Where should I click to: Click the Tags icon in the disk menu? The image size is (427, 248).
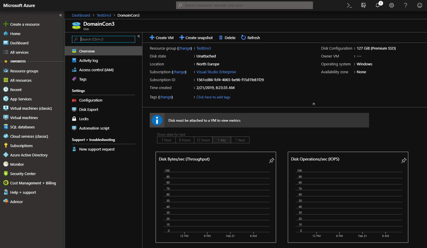pos(74,79)
